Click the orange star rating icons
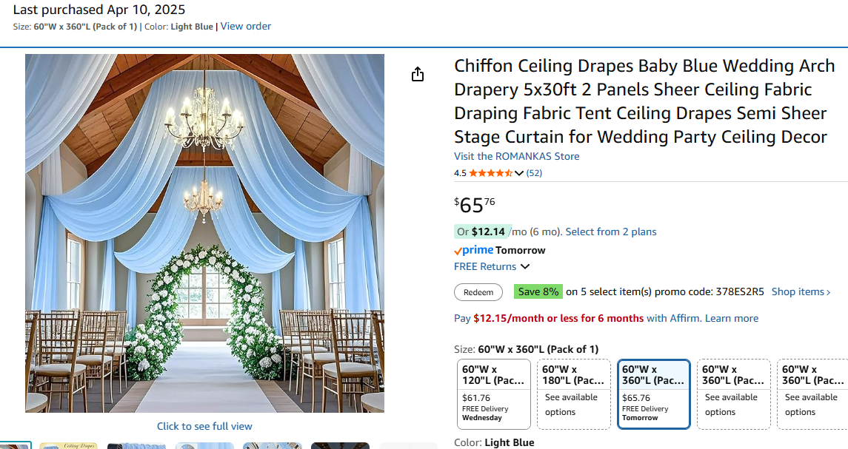848x449 pixels. 490,173
